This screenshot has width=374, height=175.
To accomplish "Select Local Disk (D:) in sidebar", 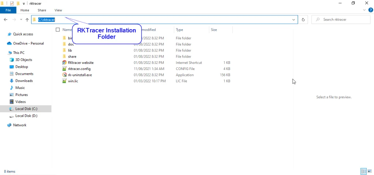I will click(x=26, y=116).
